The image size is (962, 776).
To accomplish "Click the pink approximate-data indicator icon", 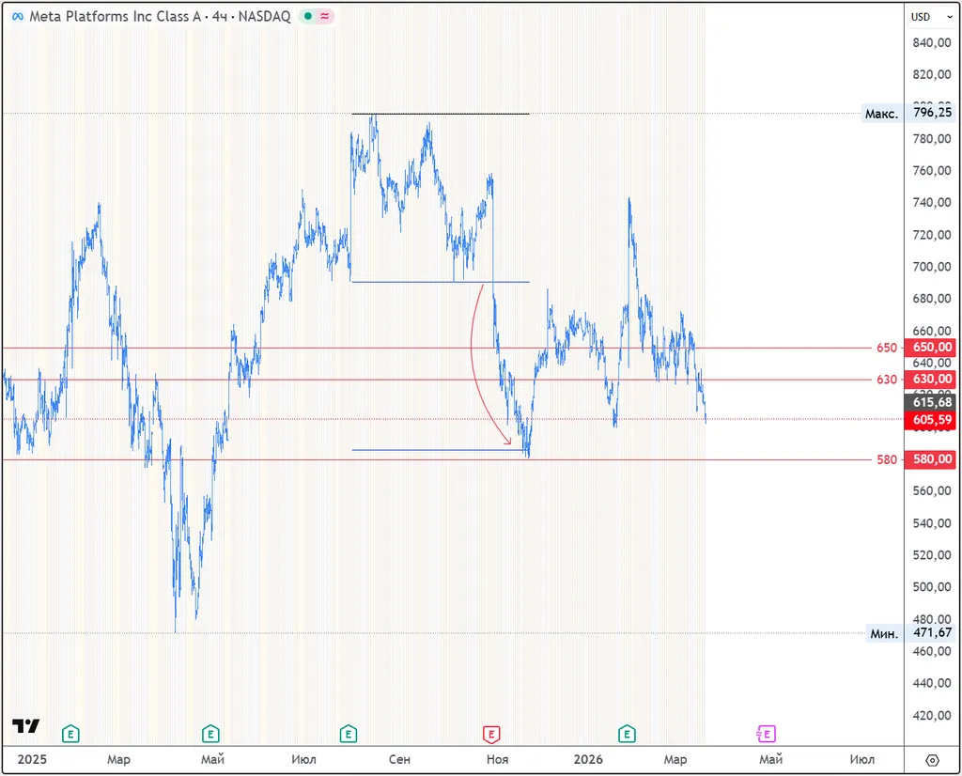I will pyautogui.click(x=324, y=16).
